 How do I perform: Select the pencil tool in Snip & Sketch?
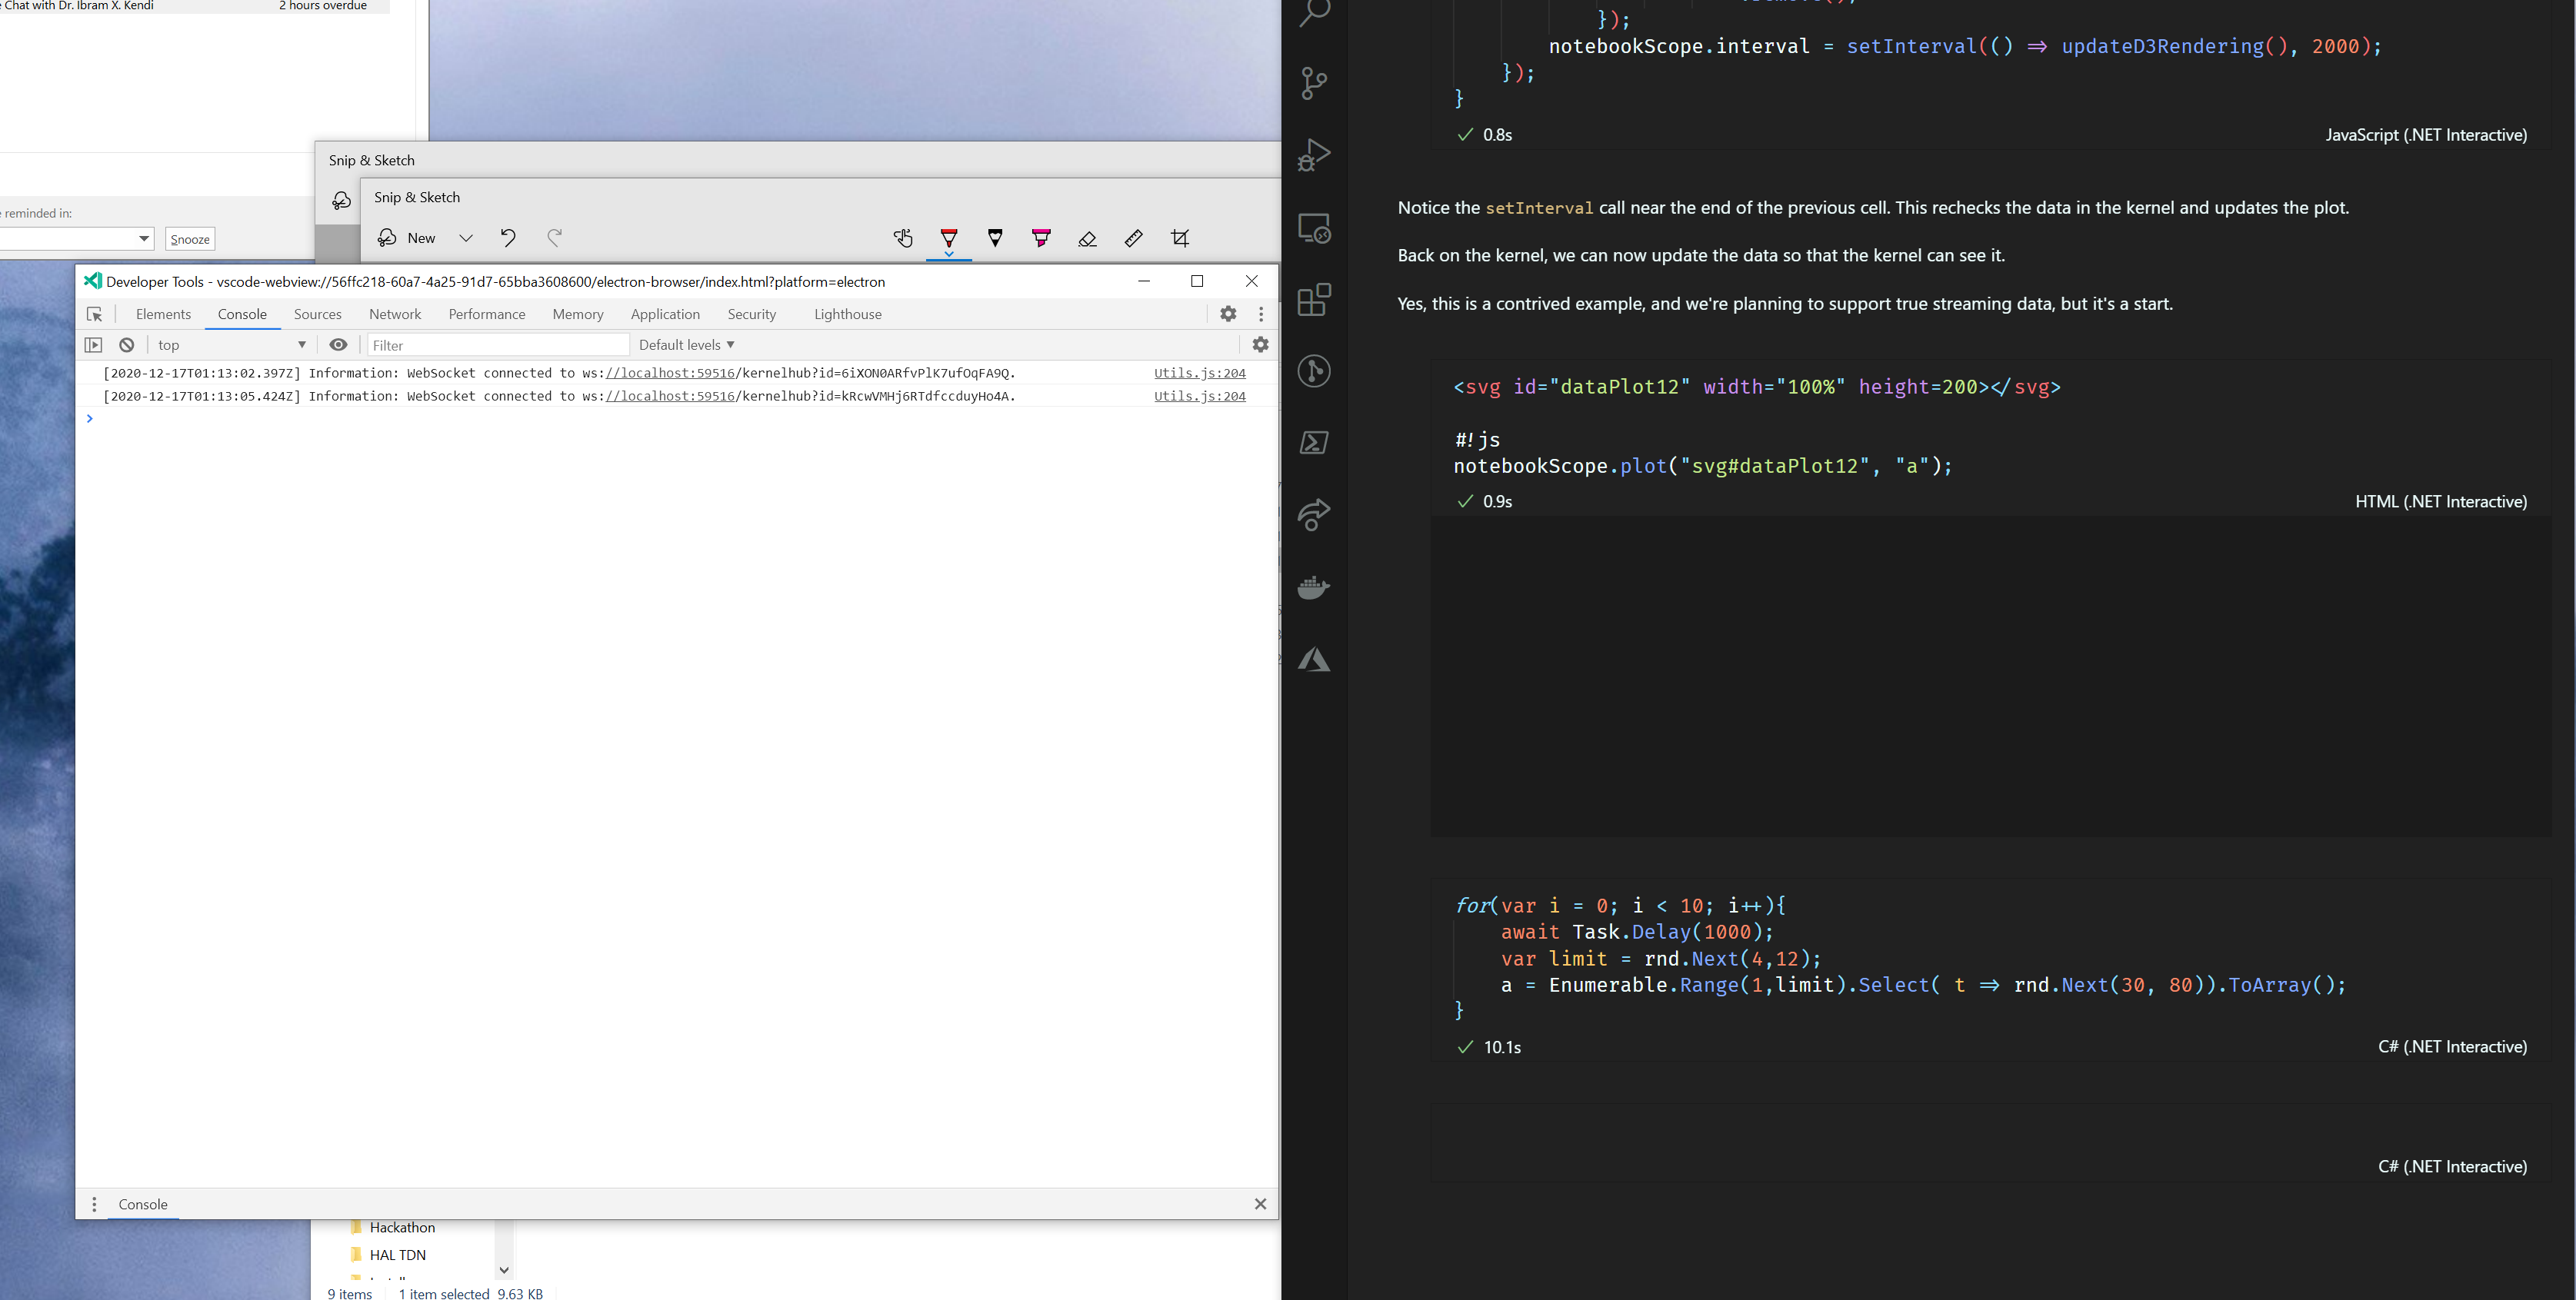pos(995,238)
